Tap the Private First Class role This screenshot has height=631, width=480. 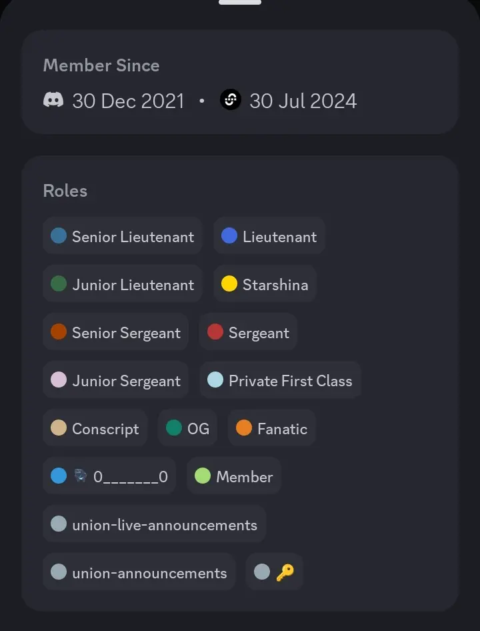coord(280,380)
